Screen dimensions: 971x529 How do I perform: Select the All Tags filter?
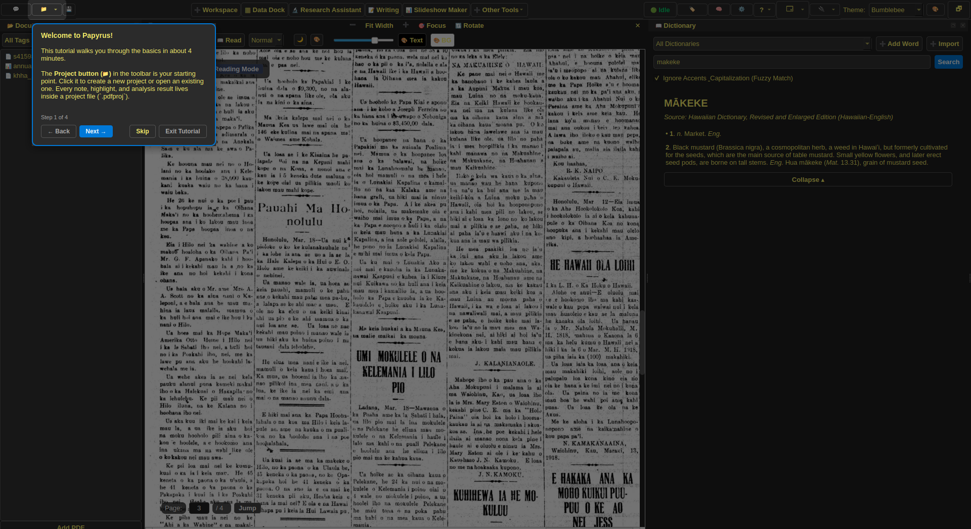[17, 40]
